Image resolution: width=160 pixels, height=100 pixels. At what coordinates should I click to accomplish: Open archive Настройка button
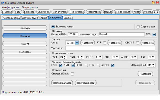point(87,43)
